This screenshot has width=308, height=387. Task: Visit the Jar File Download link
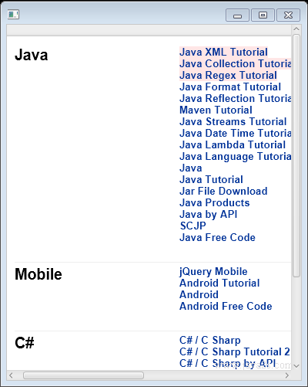coord(223,191)
